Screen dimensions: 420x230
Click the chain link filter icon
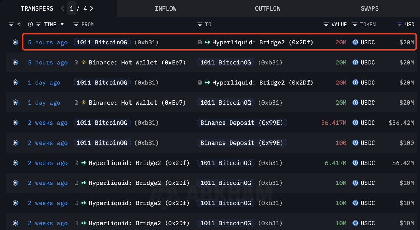tap(19, 24)
